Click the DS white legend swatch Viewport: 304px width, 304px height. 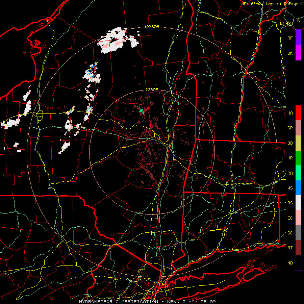pos(298,203)
